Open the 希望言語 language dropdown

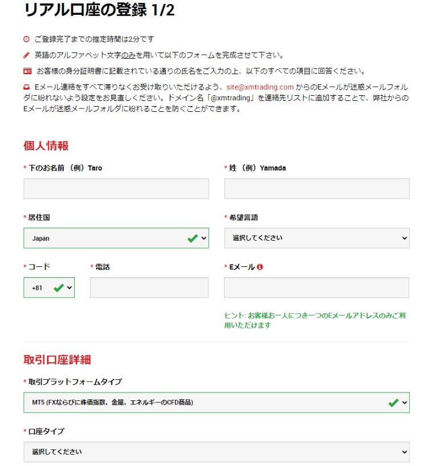tap(317, 238)
